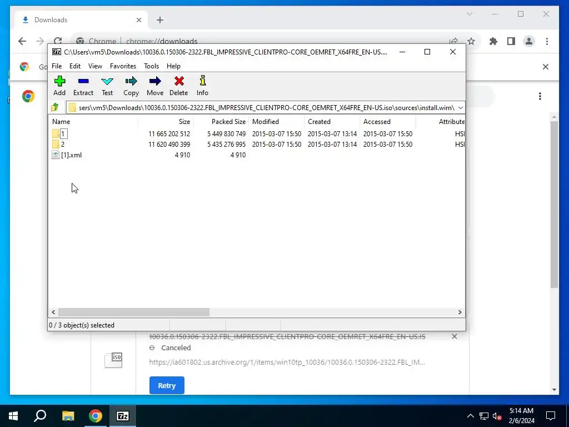This screenshot has width=569, height=427.
Task: Click the Retry button in Chrome downloads
Action: [x=167, y=386]
